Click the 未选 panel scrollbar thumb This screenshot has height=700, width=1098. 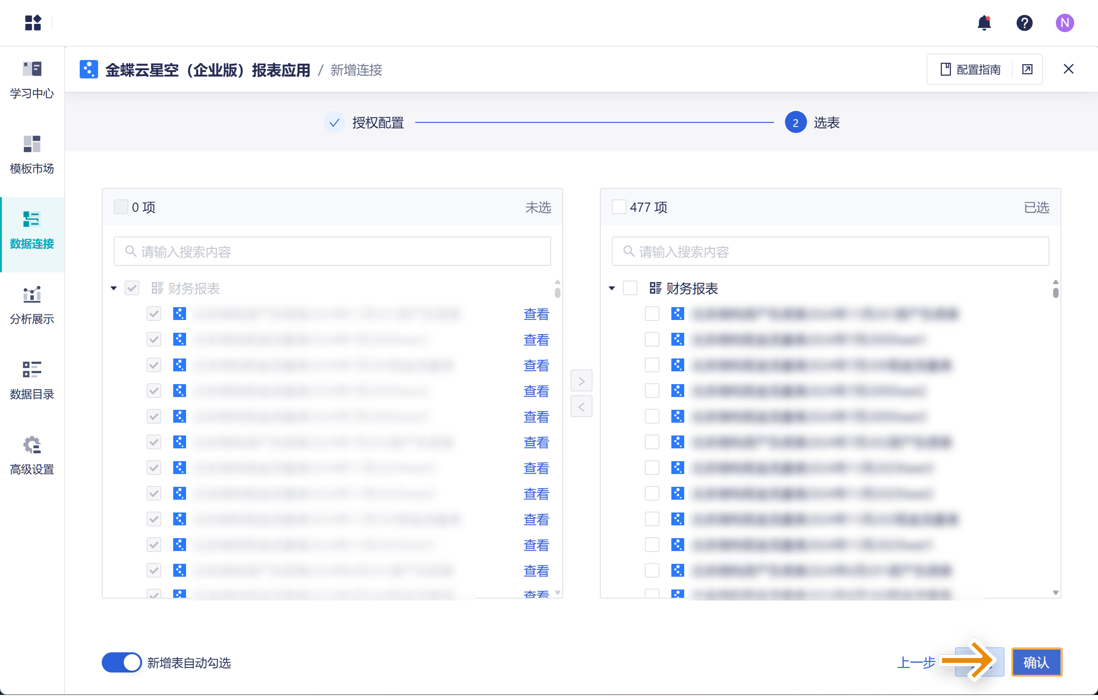558,292
